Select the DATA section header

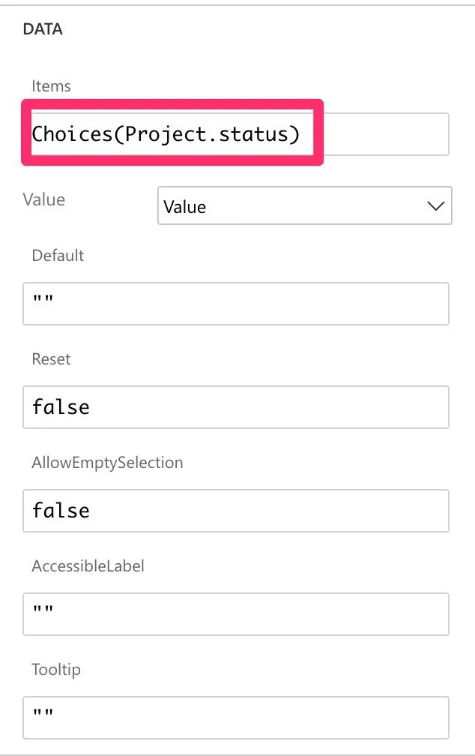[x=43, y=30]
